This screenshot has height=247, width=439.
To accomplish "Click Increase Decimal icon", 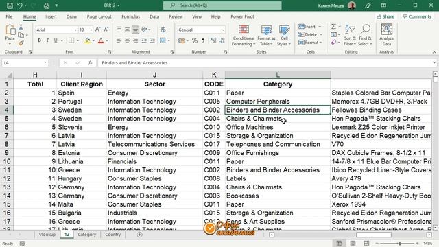I will [x=213, y=41].
